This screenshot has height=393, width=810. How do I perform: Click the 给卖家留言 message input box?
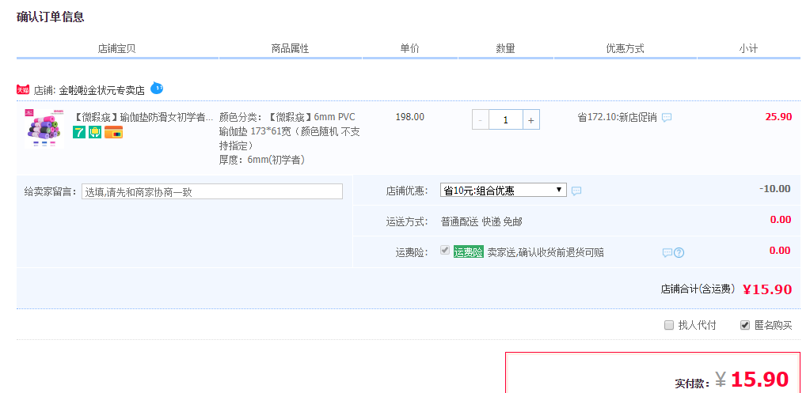211,191
